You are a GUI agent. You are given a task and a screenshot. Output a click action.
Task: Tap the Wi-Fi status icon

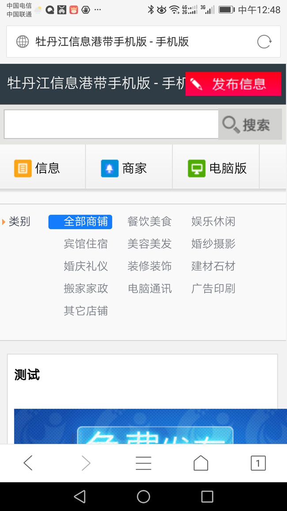175,10
